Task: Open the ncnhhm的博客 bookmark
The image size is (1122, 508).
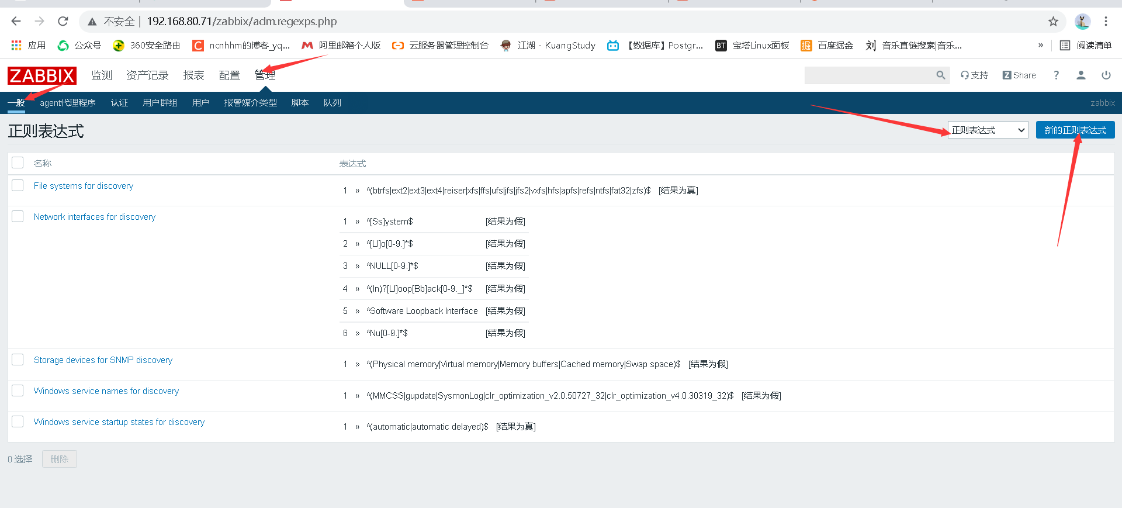Action: [241, 46]
